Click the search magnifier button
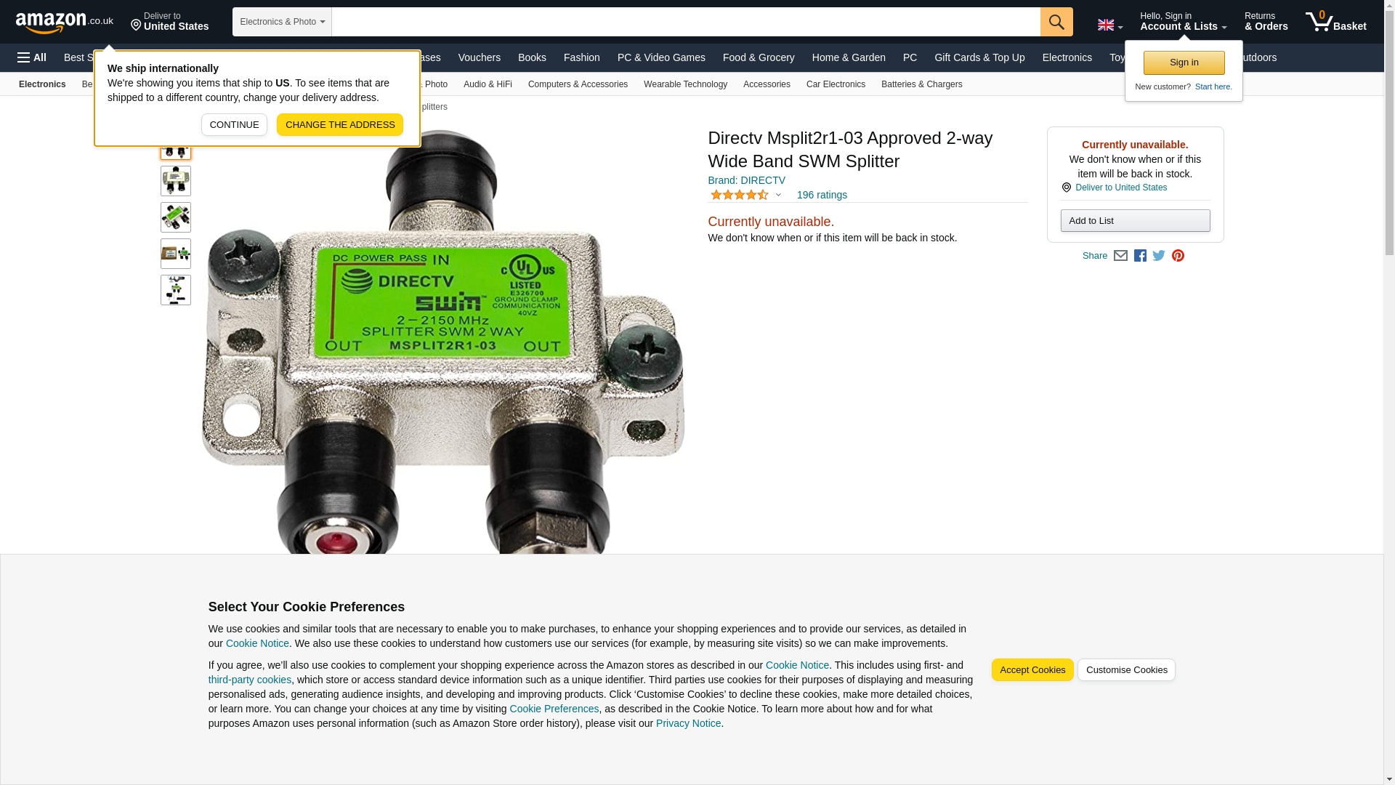The height and width of the screenshot is (785, 1395). click(1056, 22)
